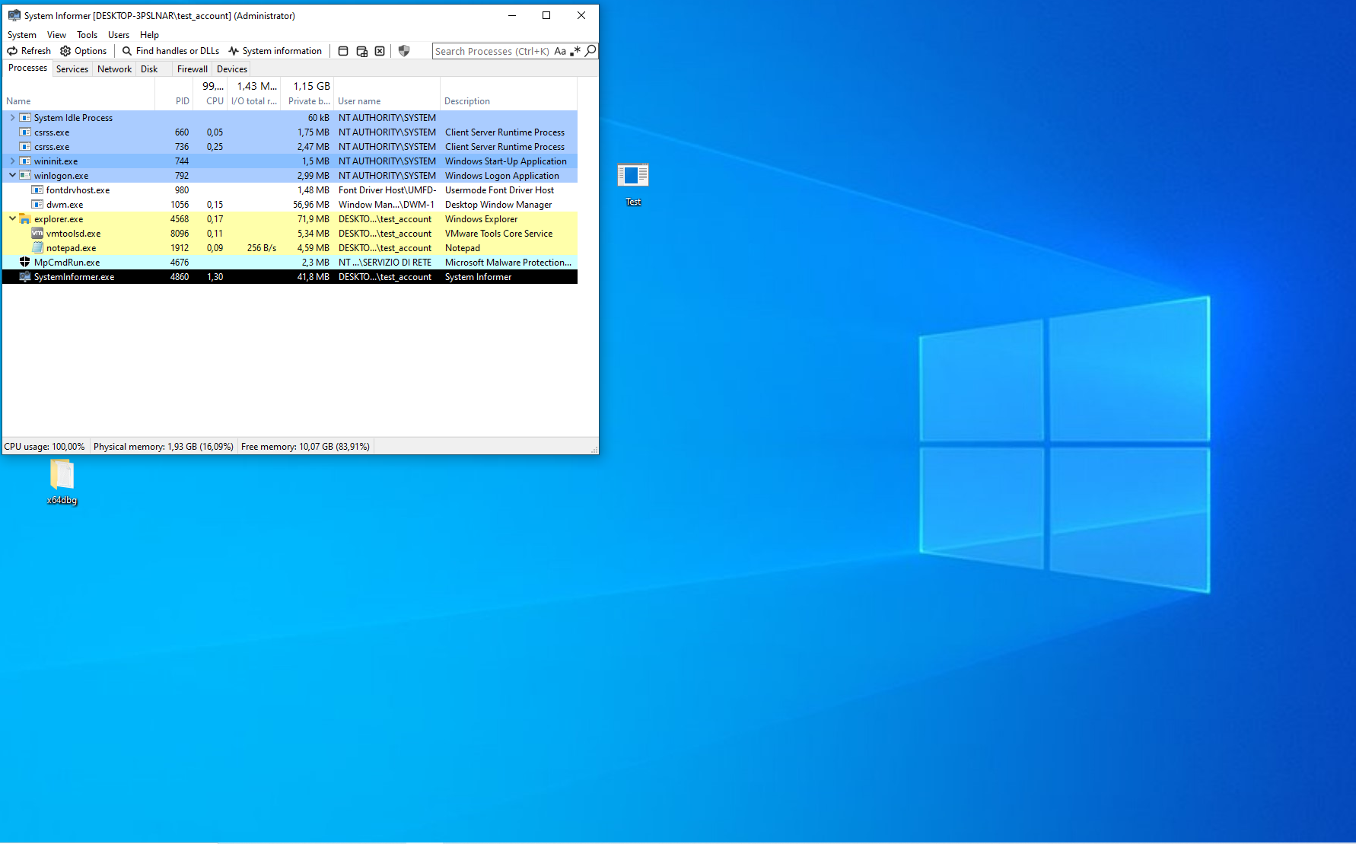Viewport: 1356px width, 844px height.
Task: Open the Test shortcut on the desktop
Action: 632,174
